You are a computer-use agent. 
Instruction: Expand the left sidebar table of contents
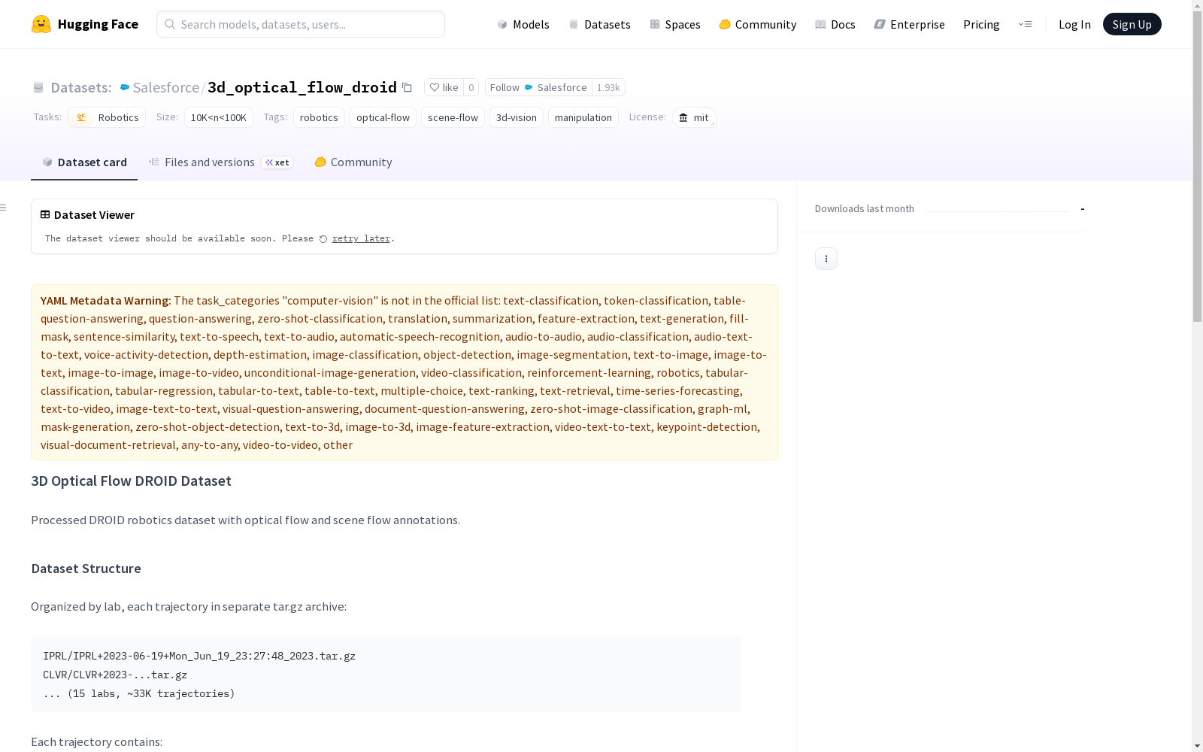click(x=4, y=208)
